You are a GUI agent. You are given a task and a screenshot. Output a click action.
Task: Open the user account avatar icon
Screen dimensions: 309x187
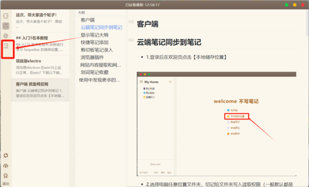(x=6, y=176)
